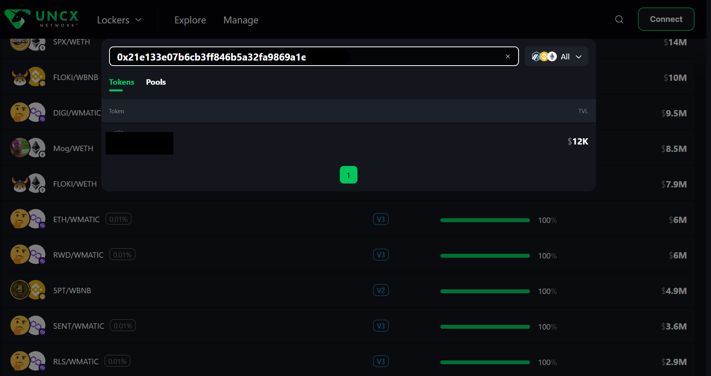The height and width of the screenshot is (376, 711).
Task: Click the FLOKI/WBNB pair token icon
Action: (28, 77)
